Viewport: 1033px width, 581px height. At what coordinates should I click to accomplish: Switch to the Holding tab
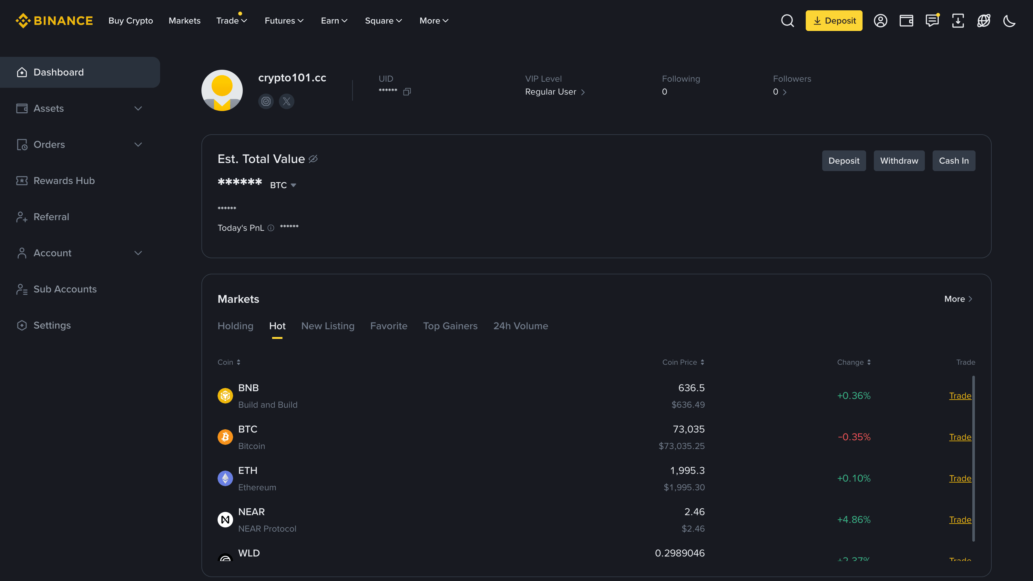click(x=235, y=326)
